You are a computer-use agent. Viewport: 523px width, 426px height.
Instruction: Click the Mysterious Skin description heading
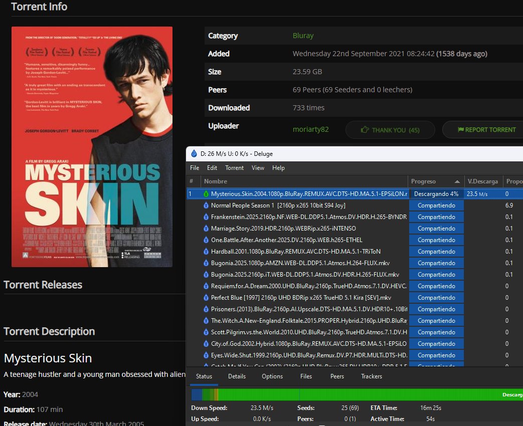(x=48, y=358)
